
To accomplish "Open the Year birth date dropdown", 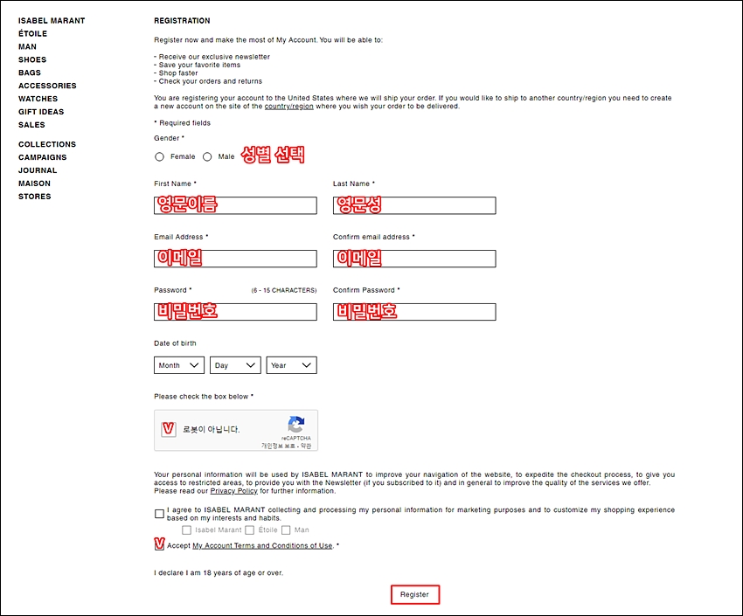I will pos(291,365).
